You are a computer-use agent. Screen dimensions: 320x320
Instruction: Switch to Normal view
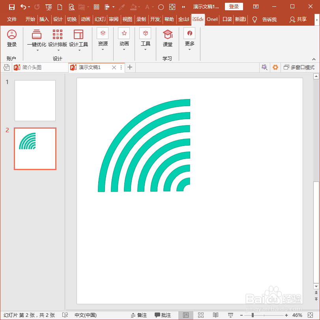(x=186, y=315)
